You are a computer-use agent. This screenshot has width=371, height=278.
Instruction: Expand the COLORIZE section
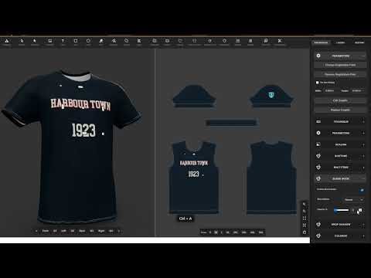click(363, 236)
